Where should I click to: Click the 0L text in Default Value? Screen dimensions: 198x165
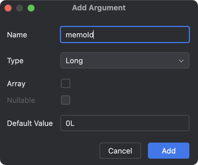point(70,123)
